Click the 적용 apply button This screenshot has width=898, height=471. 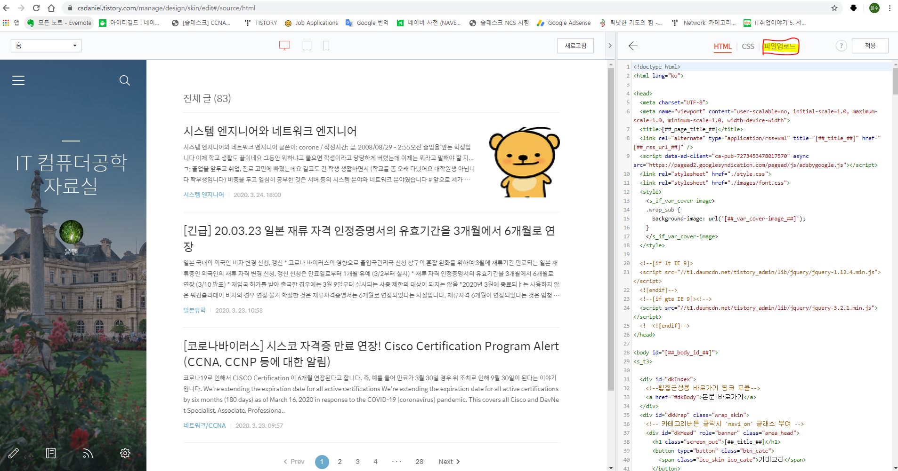[x=870, y=46]
